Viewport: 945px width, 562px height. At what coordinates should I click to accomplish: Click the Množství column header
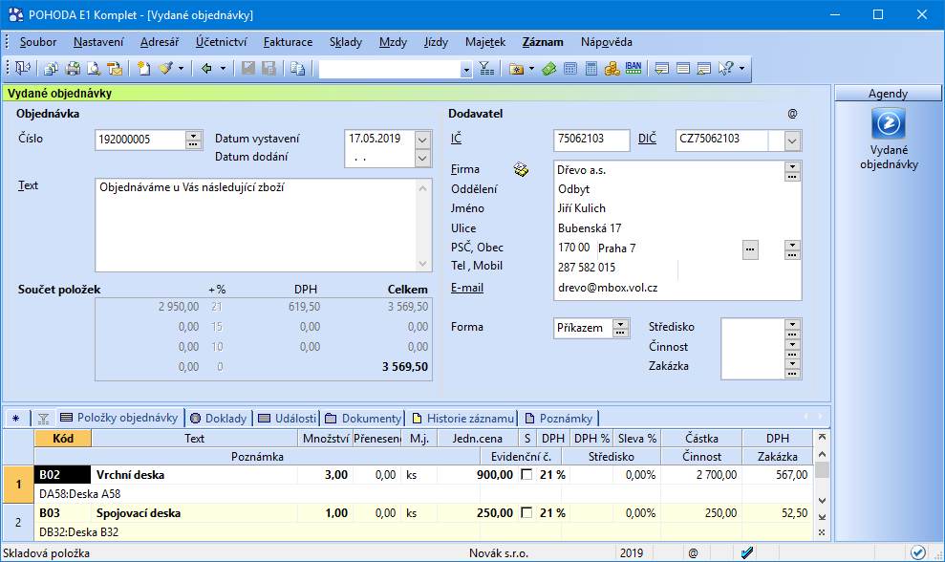pyautogui.click(x=326, y=439)
